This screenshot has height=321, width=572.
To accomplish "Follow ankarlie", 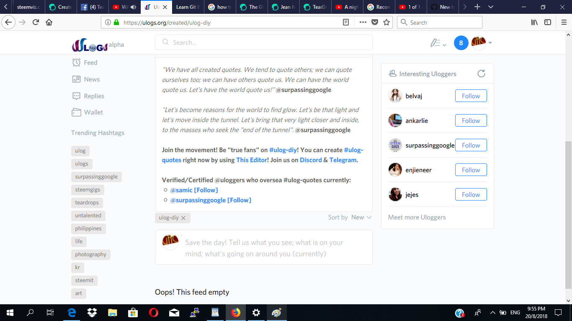I will coord(471,121).
